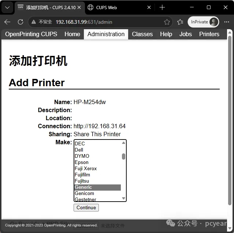Open a new tab with plus icon
This screenshot has width=234, height=233.
[162, 7]
